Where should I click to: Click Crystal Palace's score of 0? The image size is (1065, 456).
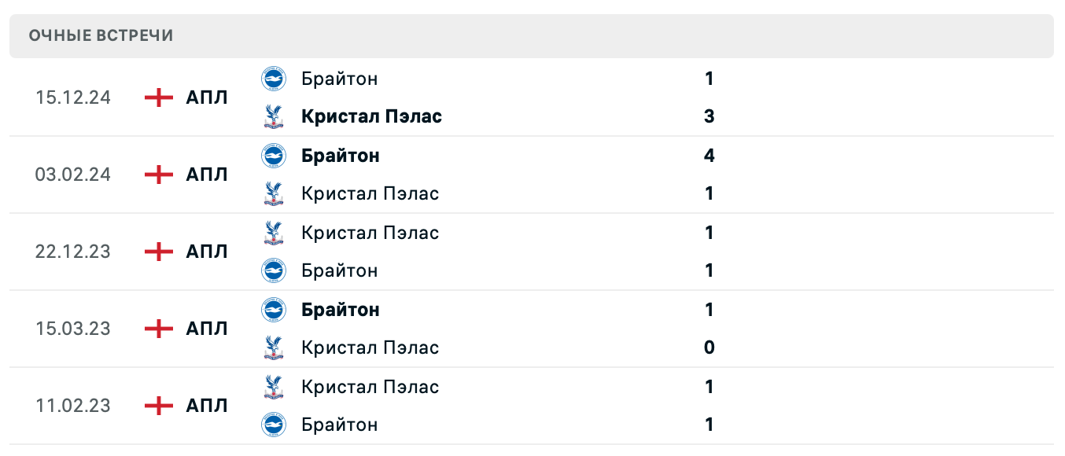709,348
